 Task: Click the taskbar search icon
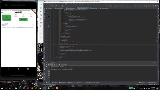6,88
